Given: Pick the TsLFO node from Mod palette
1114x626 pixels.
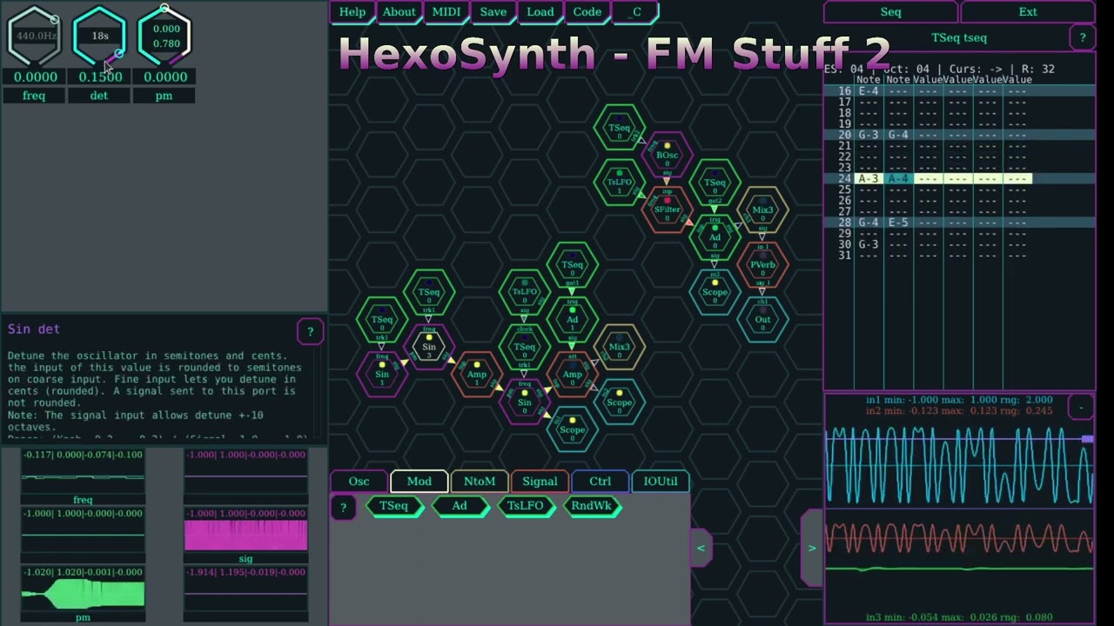Looking at the screenshot, I should click(526, 506).
